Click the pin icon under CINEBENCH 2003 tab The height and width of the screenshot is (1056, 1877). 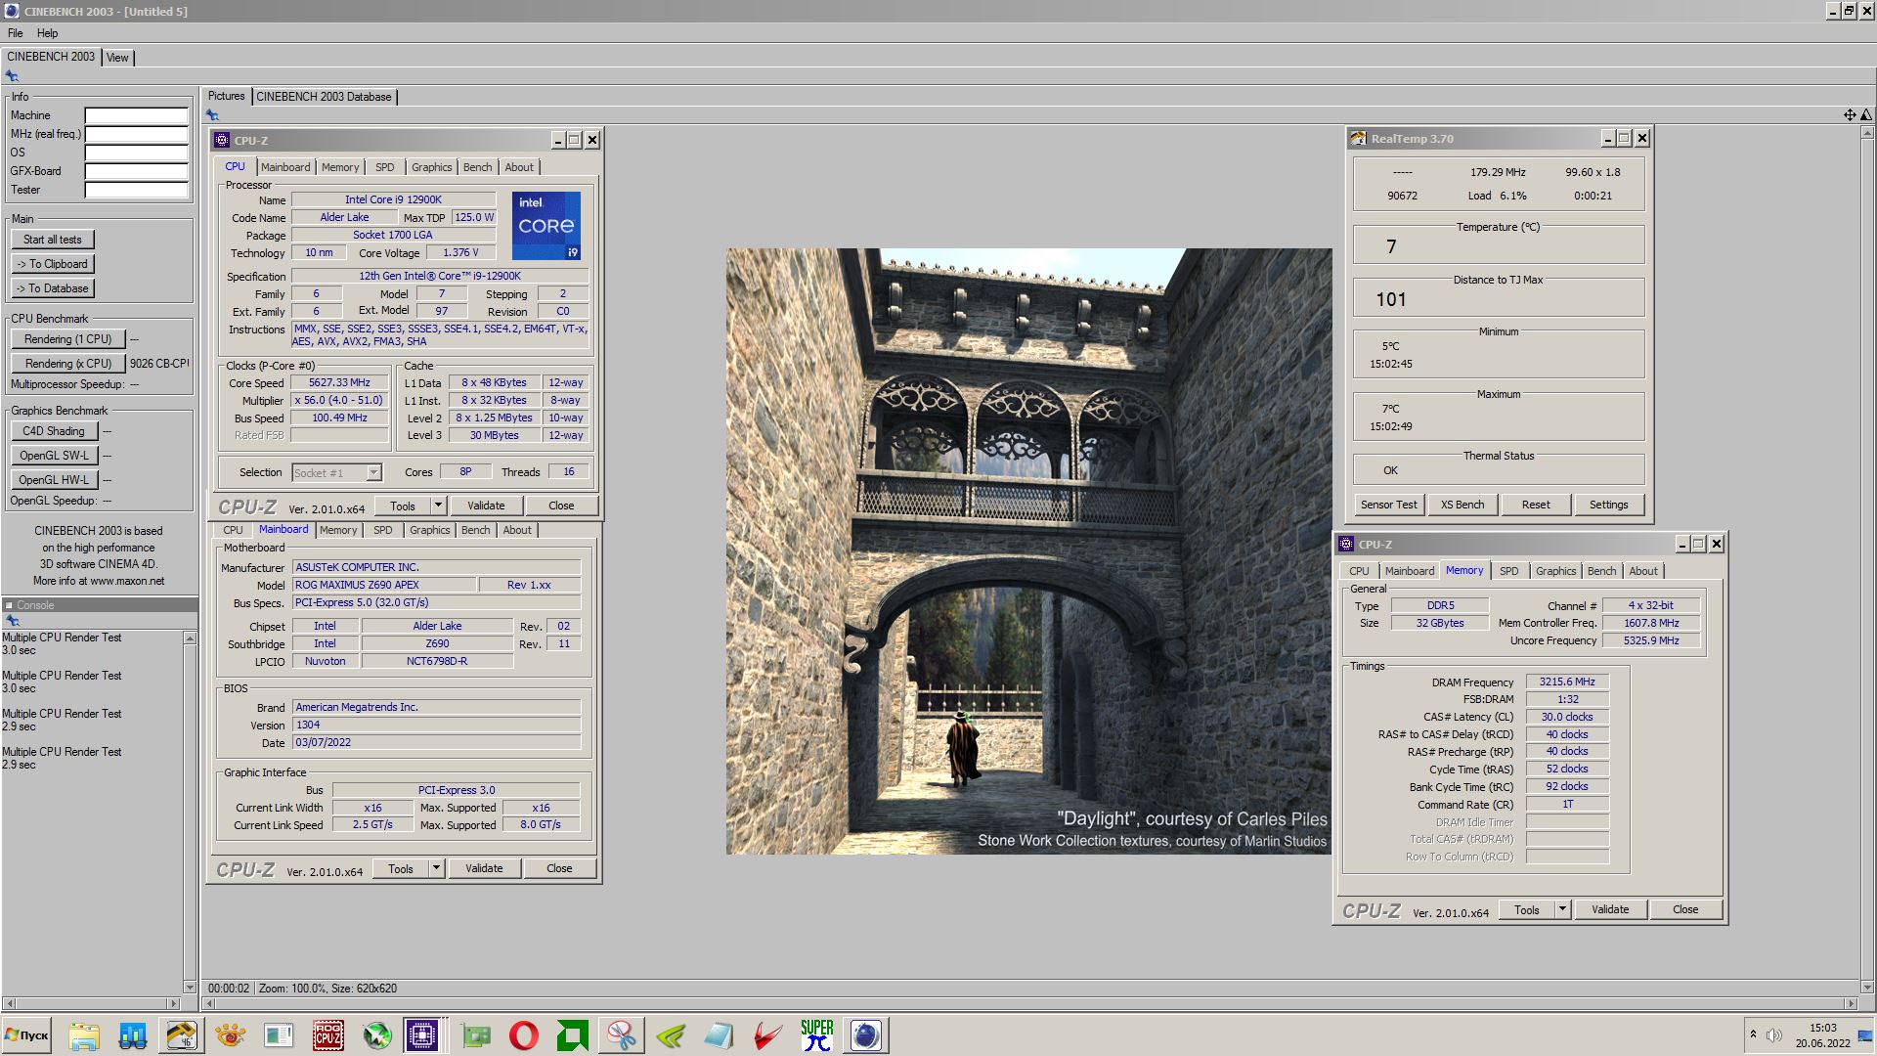click(x=12, y=76)
